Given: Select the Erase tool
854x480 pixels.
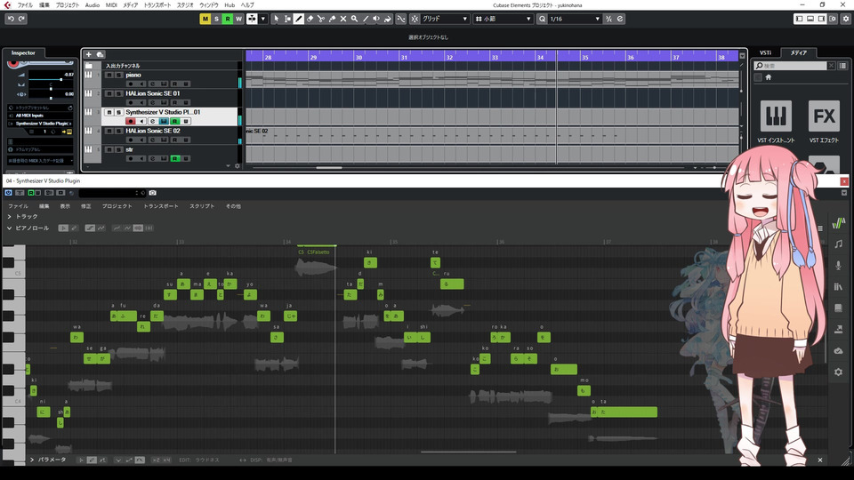Looking at the screenshot, I should 310,19.
